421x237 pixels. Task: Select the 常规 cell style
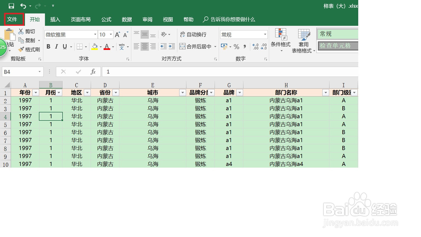(338, 34)
